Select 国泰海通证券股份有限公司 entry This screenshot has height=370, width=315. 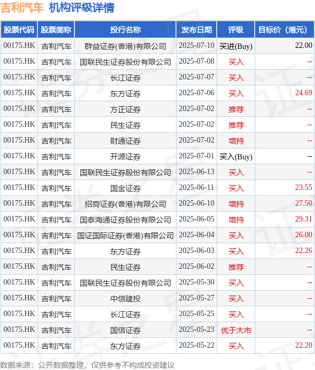(x=125, y=220)
